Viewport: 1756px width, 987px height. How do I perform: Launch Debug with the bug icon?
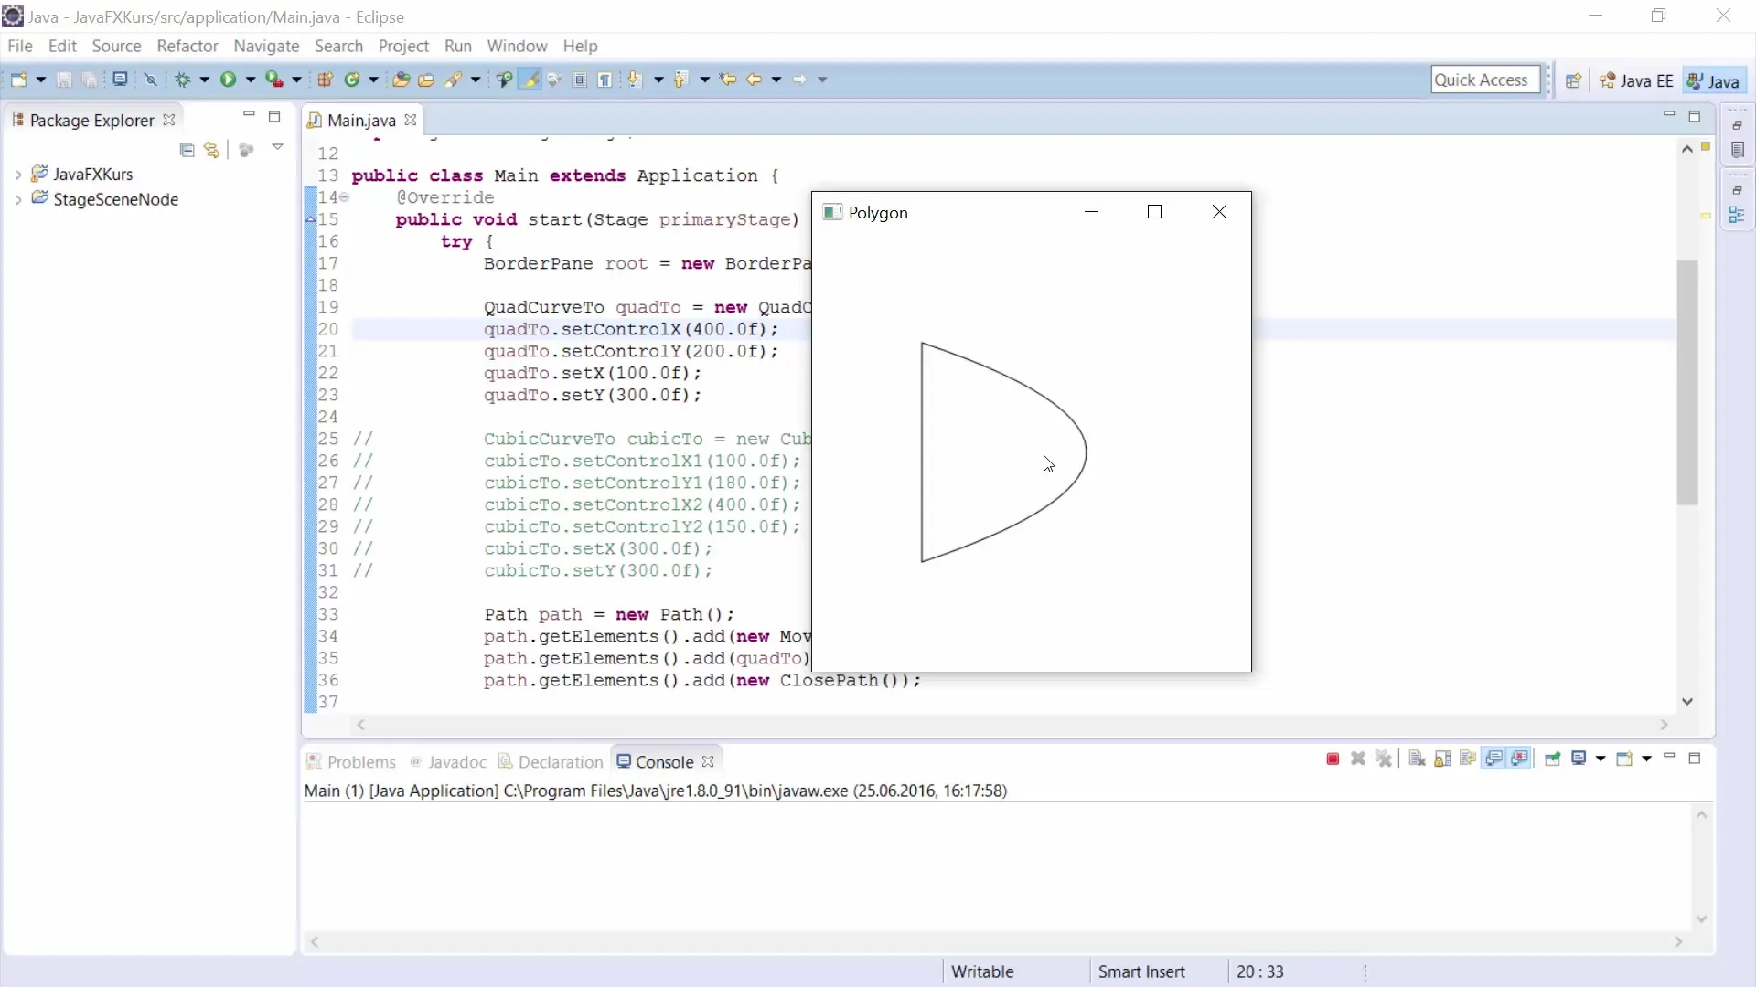click(183, 80)
